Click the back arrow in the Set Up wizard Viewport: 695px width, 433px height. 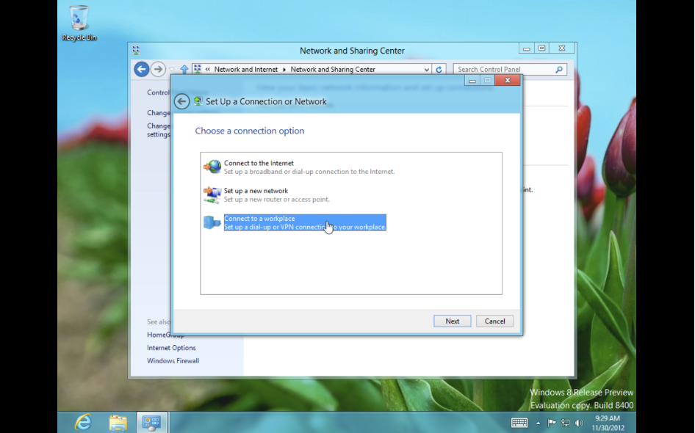(x=181, y=102)
